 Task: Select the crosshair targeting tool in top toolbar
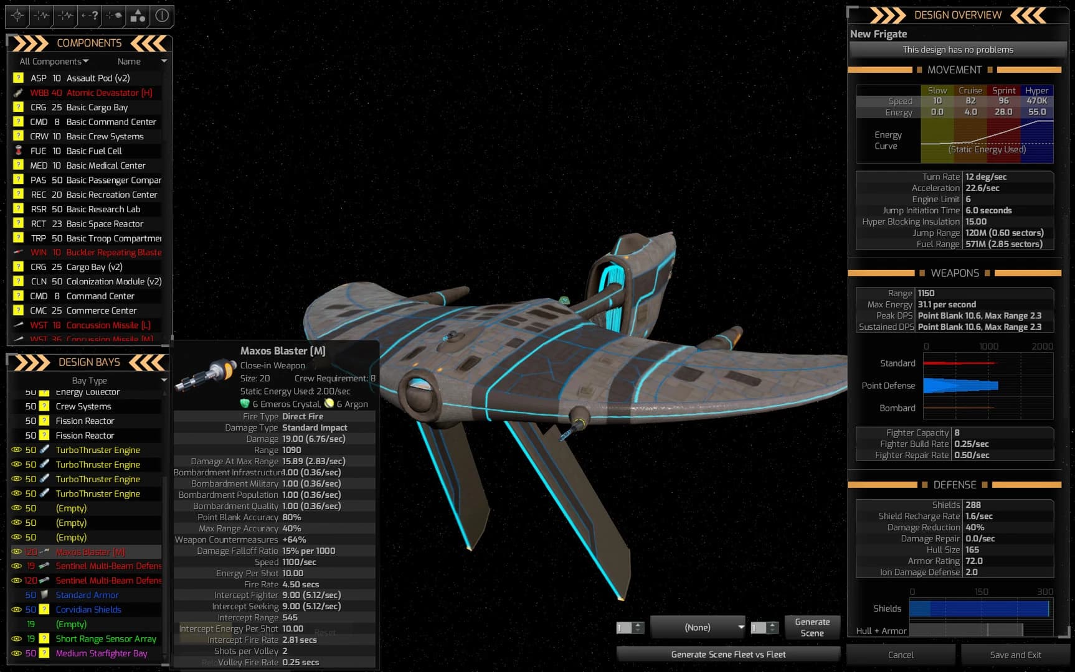(x=17, y=17)
